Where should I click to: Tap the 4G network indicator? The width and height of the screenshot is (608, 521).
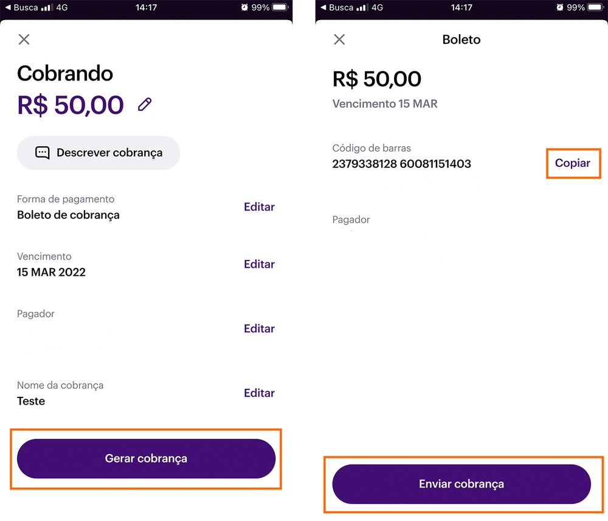[63, 8]
